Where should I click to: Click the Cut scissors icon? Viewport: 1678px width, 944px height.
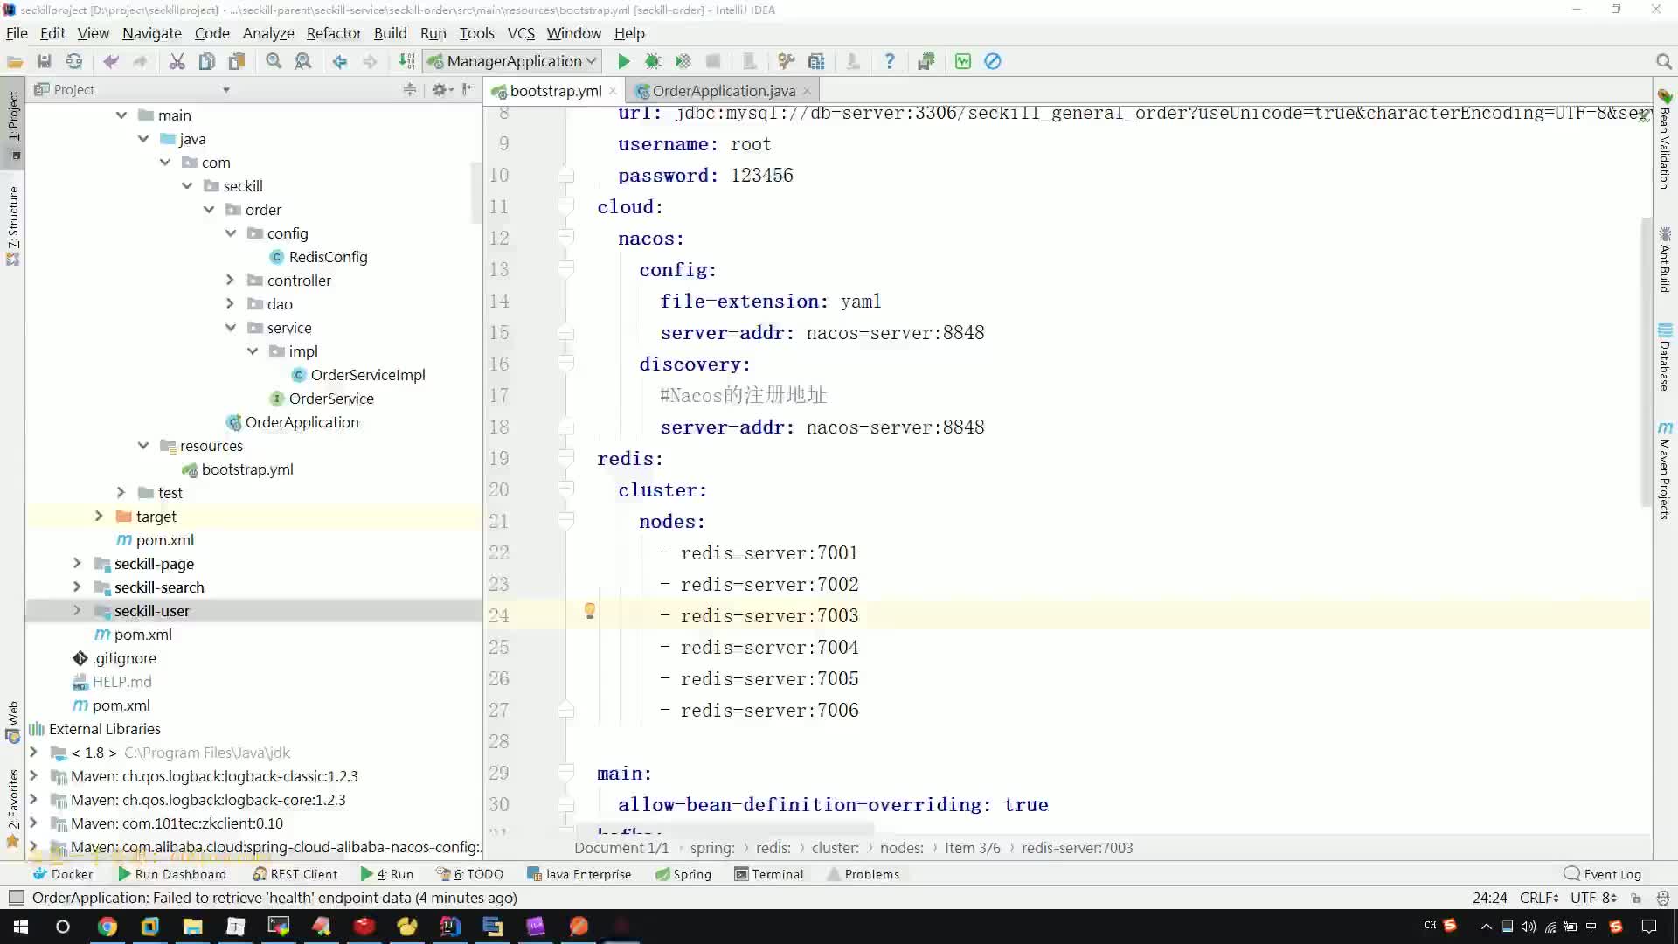click(x=177, y=61)
